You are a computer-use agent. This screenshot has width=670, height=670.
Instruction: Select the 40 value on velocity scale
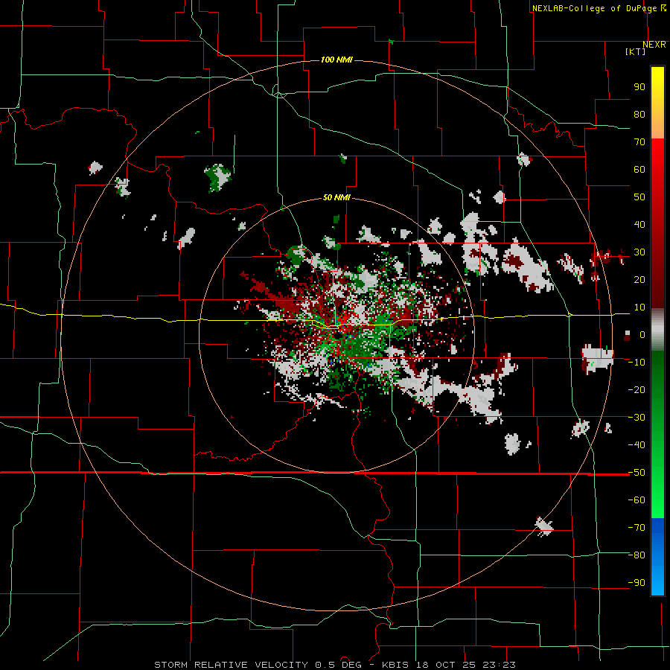click(x=639, y=225)
